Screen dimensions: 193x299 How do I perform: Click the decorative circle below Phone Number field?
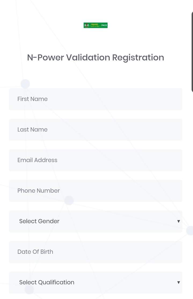[69, 200]
